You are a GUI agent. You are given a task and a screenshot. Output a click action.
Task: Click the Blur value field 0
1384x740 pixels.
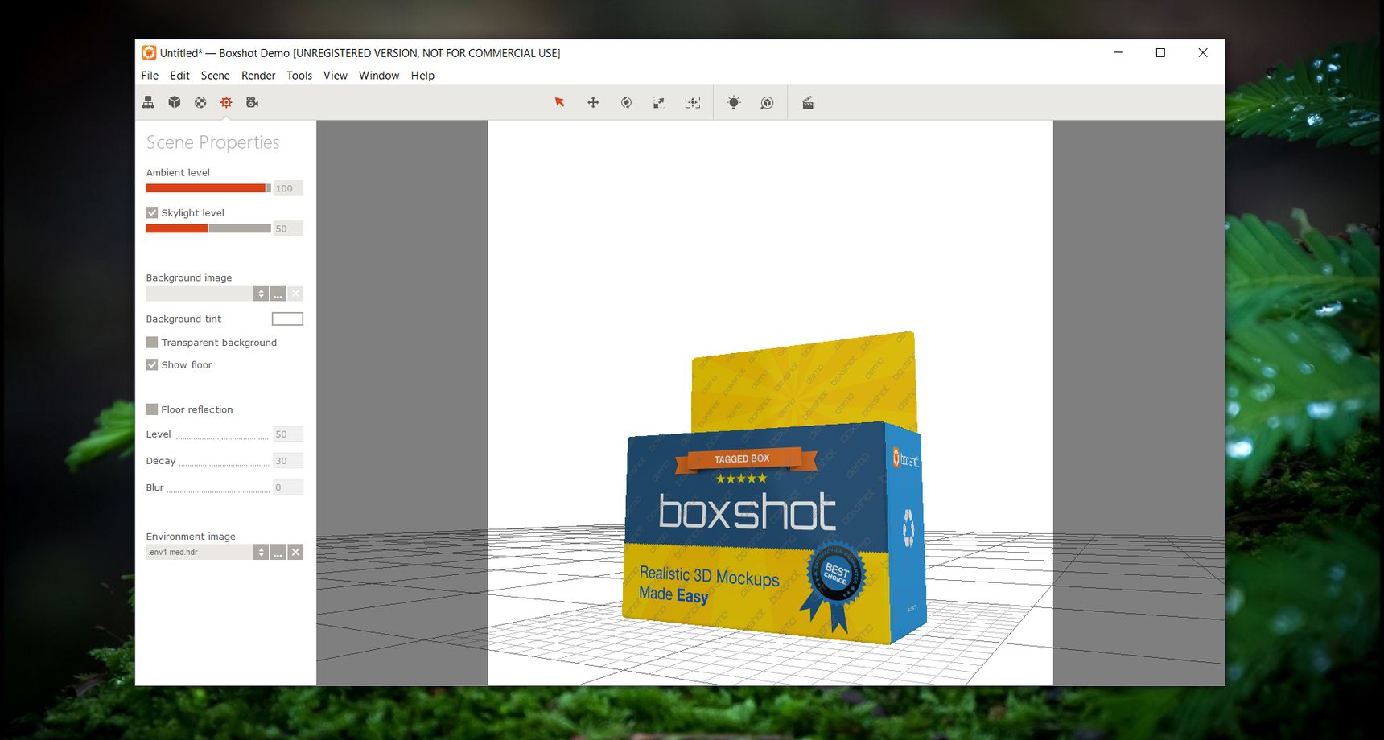pos(288,487)
